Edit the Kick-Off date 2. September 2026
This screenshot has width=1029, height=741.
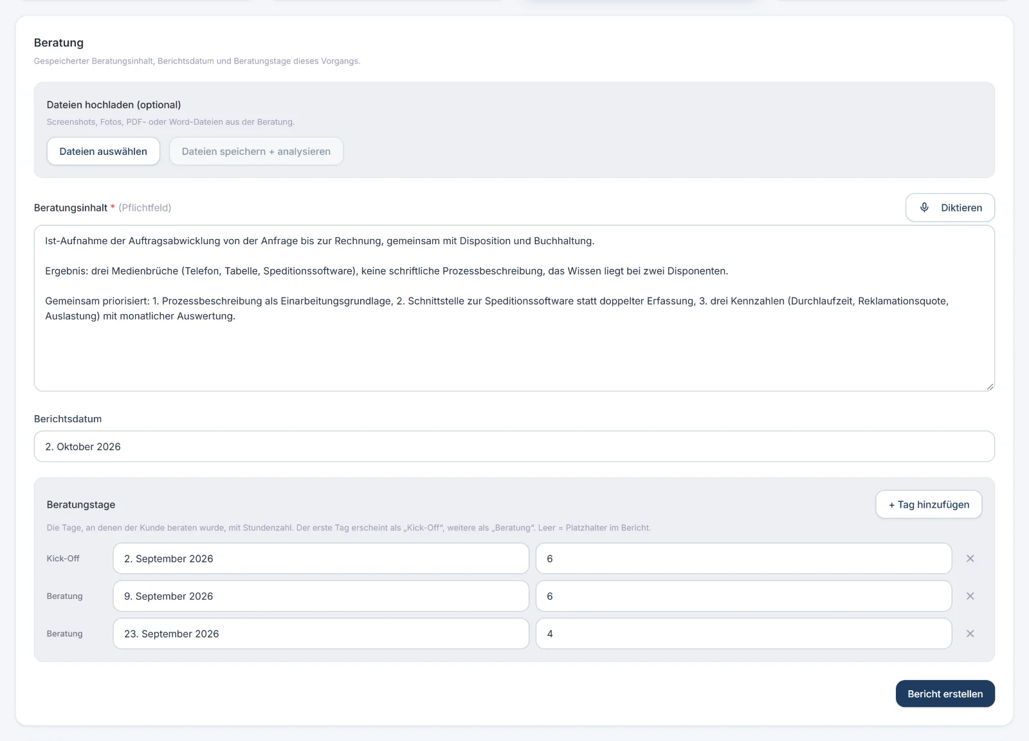click(x=321, y=558)
